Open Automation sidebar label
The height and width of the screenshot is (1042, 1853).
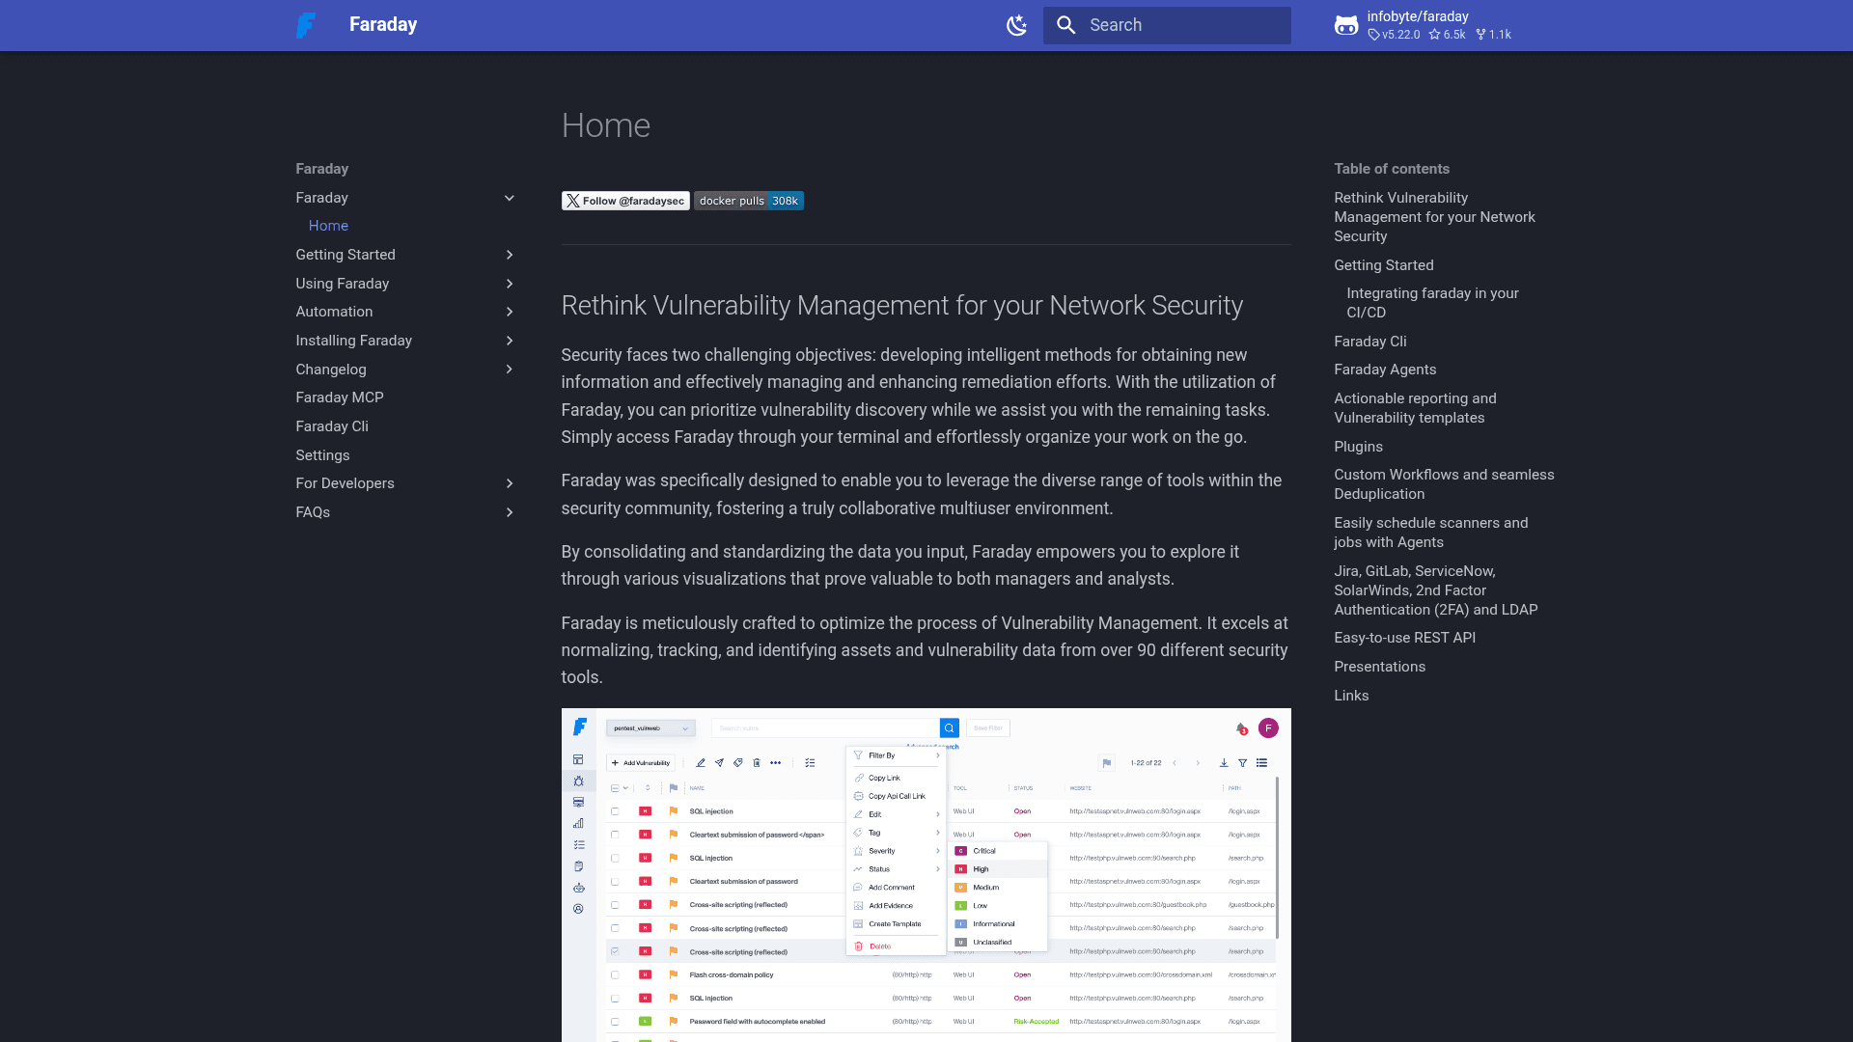click(x=334, y=312)
